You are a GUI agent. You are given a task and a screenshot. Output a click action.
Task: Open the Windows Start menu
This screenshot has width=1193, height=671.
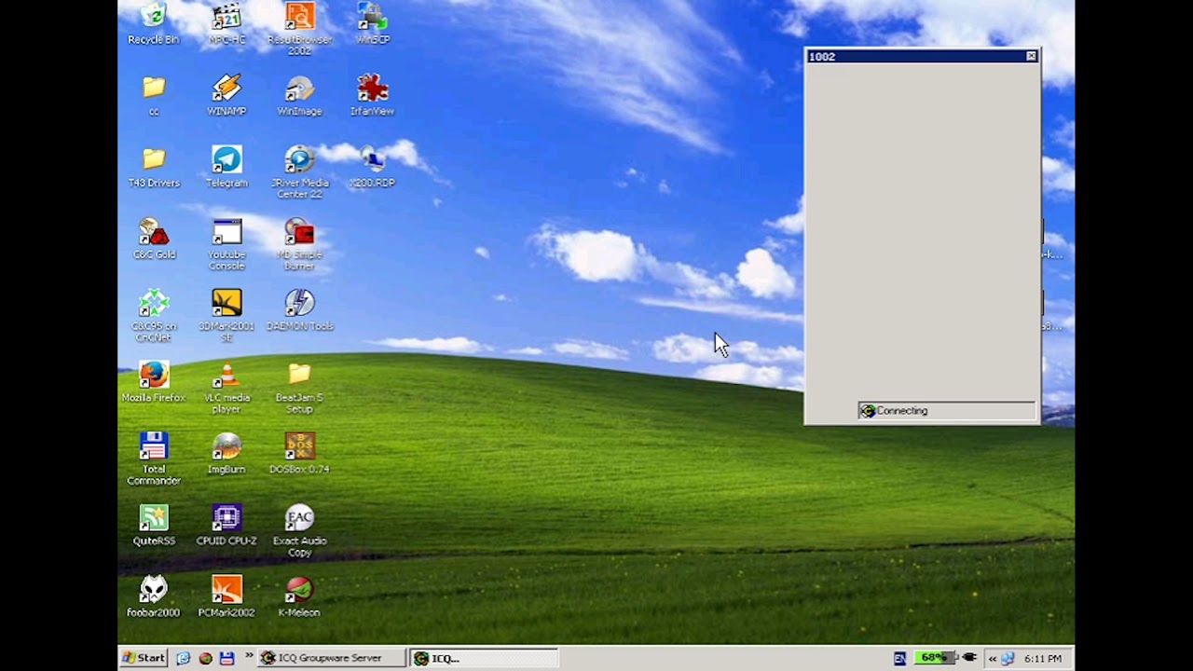click(144, 658)
